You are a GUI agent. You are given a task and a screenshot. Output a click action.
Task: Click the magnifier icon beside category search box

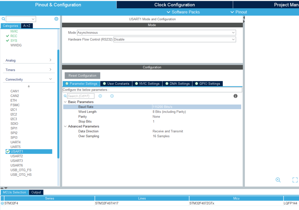(3, 19)
